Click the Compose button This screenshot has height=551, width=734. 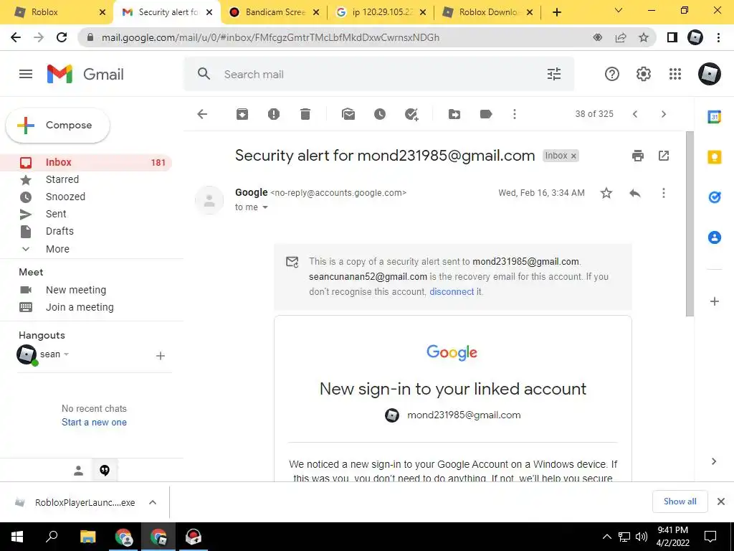coord(57,125)
